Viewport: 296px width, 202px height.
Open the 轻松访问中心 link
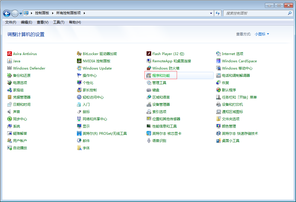[93, 97]
